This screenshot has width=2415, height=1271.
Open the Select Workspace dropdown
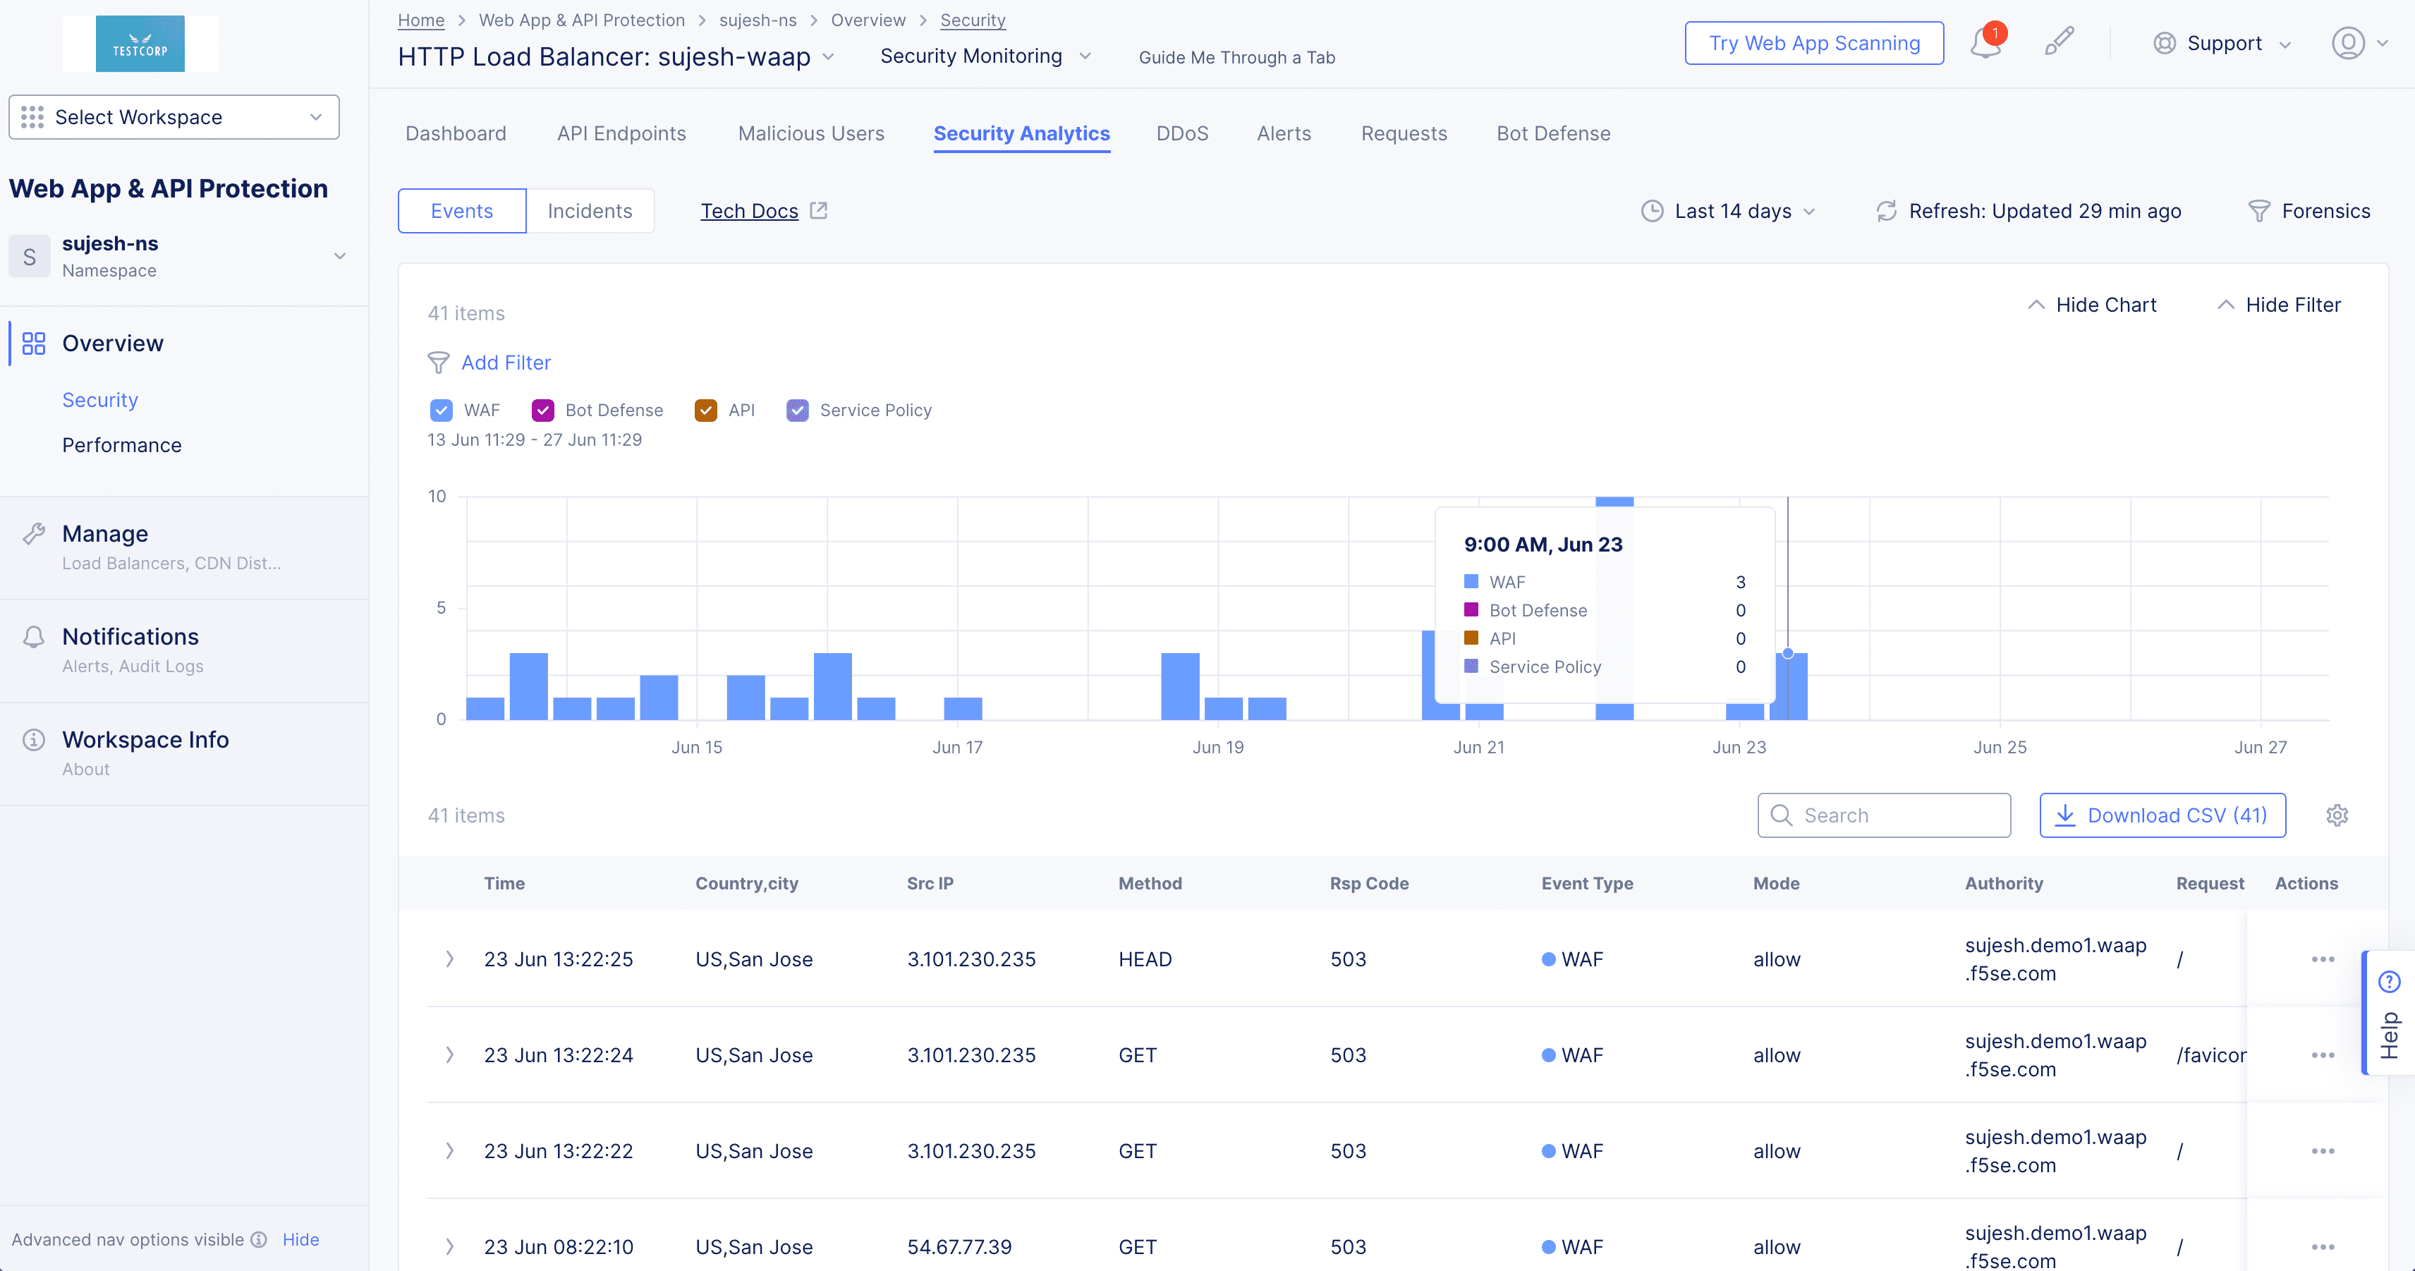(174, 117)
